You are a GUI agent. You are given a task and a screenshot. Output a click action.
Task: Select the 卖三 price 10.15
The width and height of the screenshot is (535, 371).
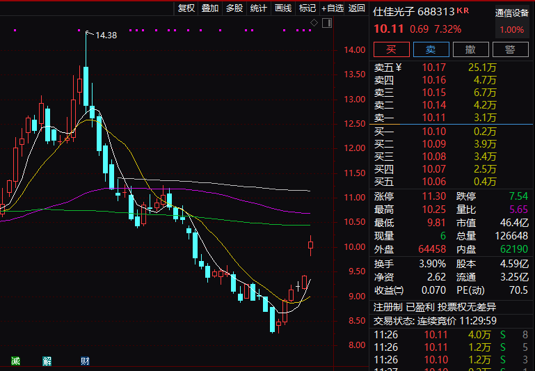point(434,93)
